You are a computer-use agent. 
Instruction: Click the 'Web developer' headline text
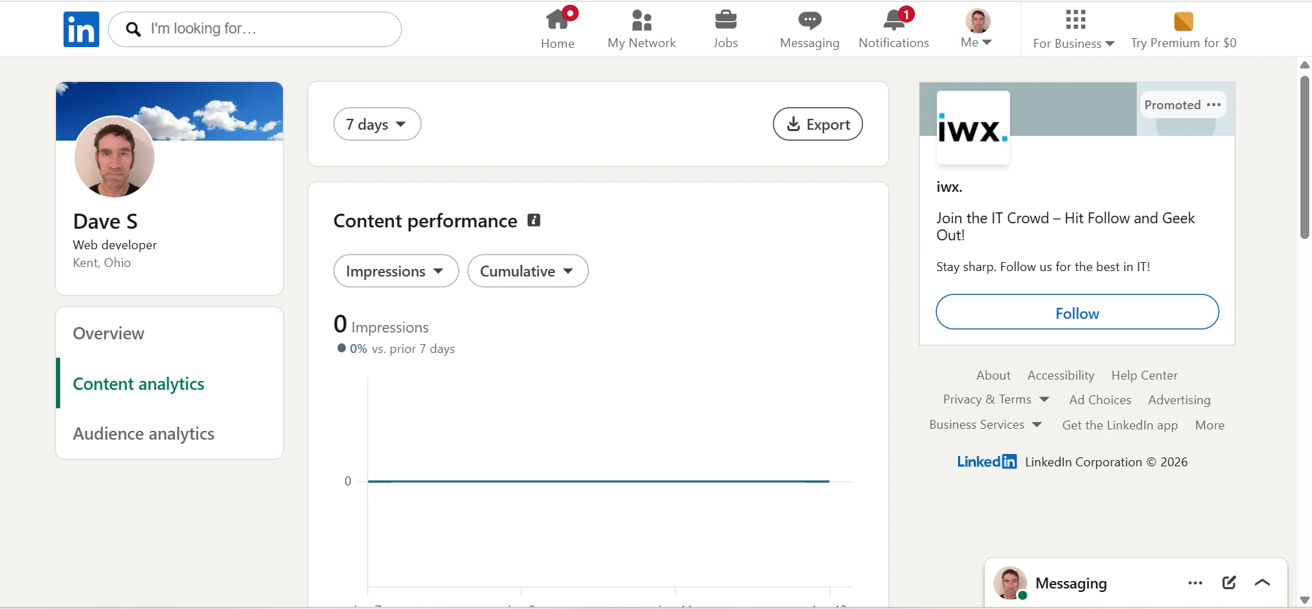(x=115, y=244)
